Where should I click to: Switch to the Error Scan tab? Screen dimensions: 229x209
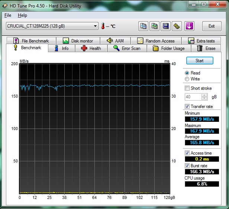click(127, 48)
